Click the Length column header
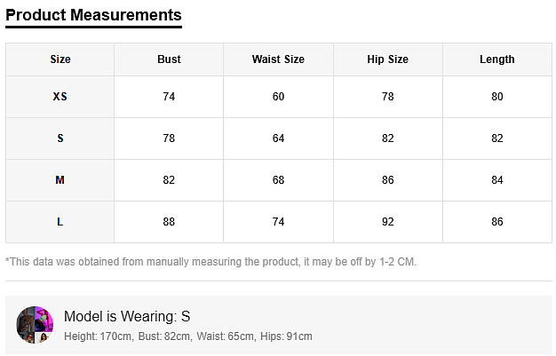Screen dimensions: 556x356 click(x=496, y=59)
